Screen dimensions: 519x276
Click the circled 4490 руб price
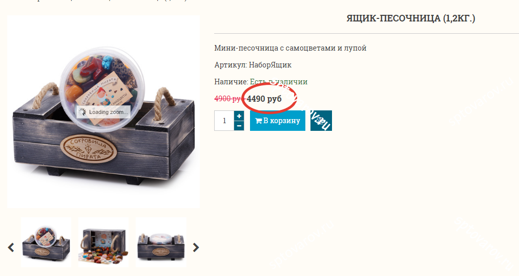pyautogui.click(x=264, y=99)
